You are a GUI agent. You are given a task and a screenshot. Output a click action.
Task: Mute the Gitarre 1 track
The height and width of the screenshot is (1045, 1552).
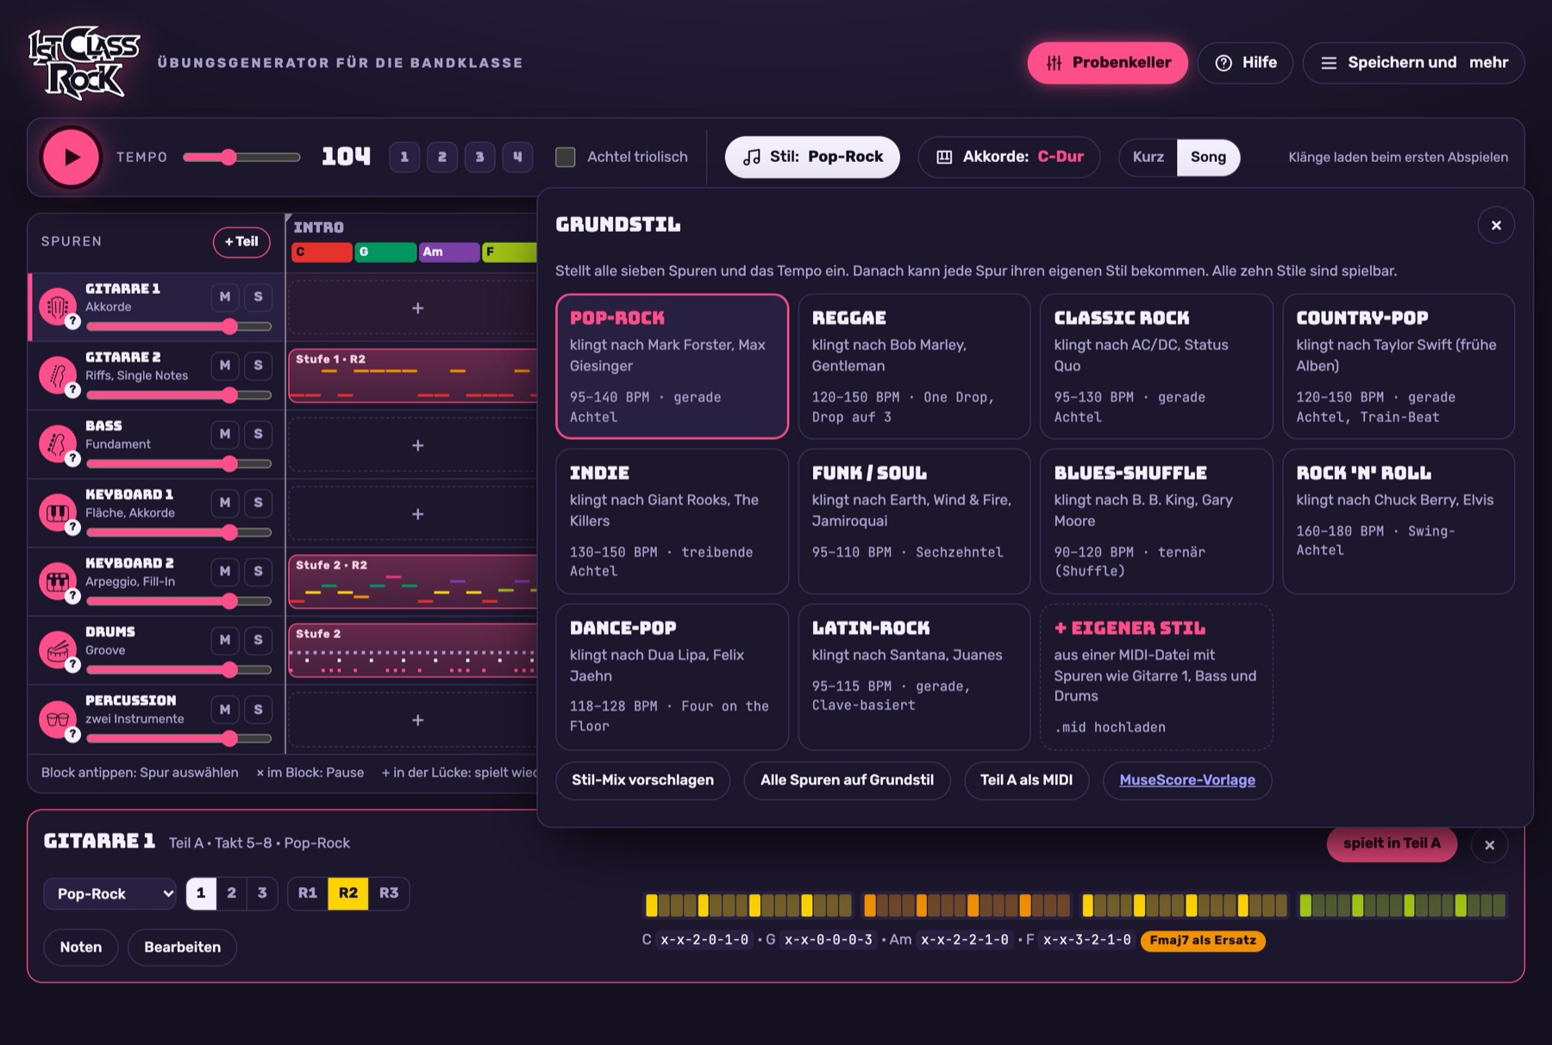coord(225,297)
